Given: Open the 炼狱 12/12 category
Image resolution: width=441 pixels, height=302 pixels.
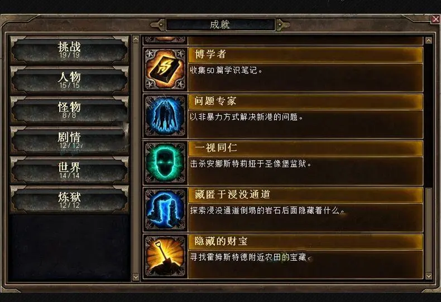Looking at the screenshot, I should 69,200.
